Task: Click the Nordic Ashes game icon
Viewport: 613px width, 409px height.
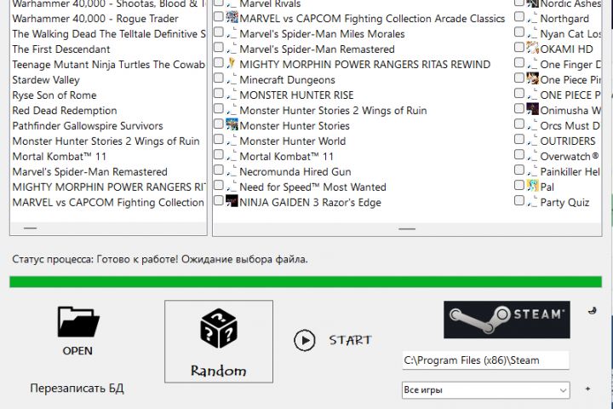Action: (x=532, y=3)
